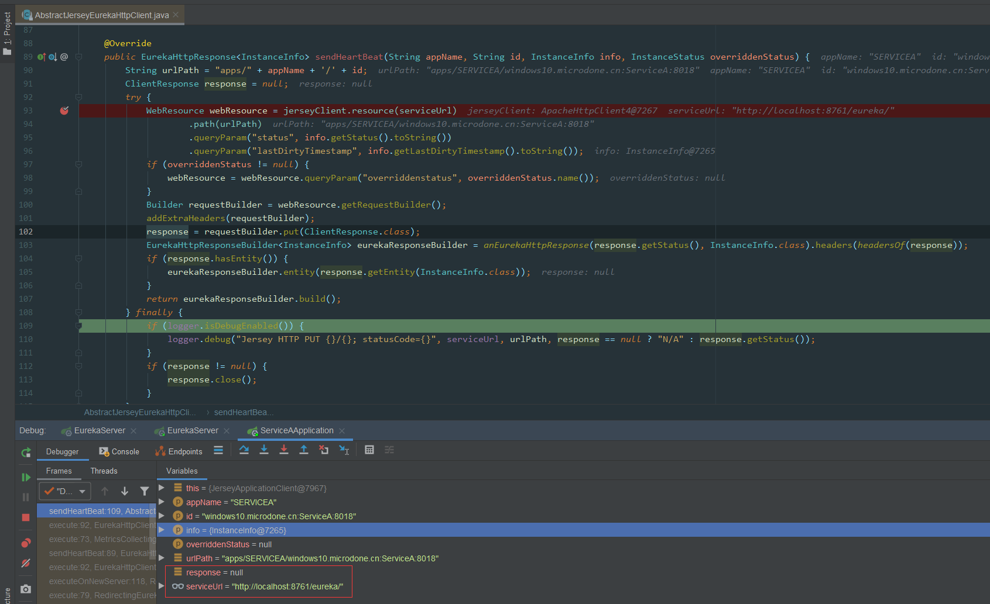
Task: Expand the info InstanceInfo variable node
Action: click(x=162, y=530)
